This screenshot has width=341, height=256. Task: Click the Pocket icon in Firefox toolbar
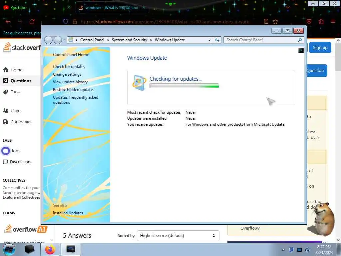click(x=309, y=21)
